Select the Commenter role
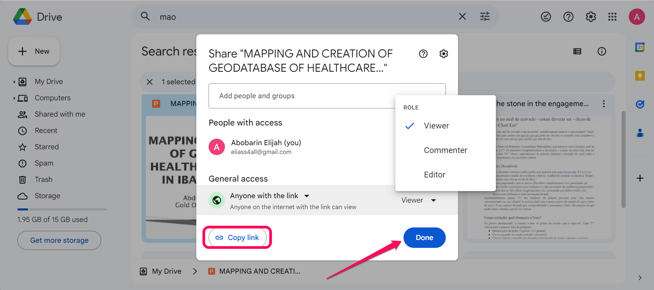Viewport: 654px width, 290px height. coord(445,150)
